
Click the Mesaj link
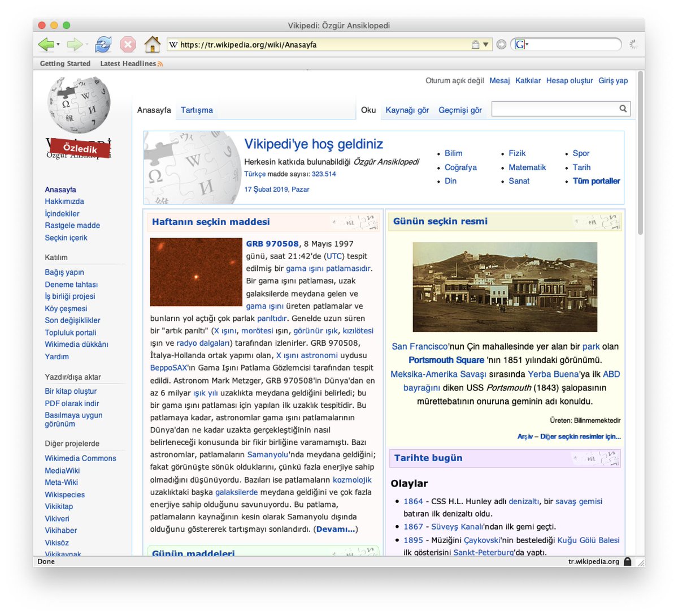(499, 80)
